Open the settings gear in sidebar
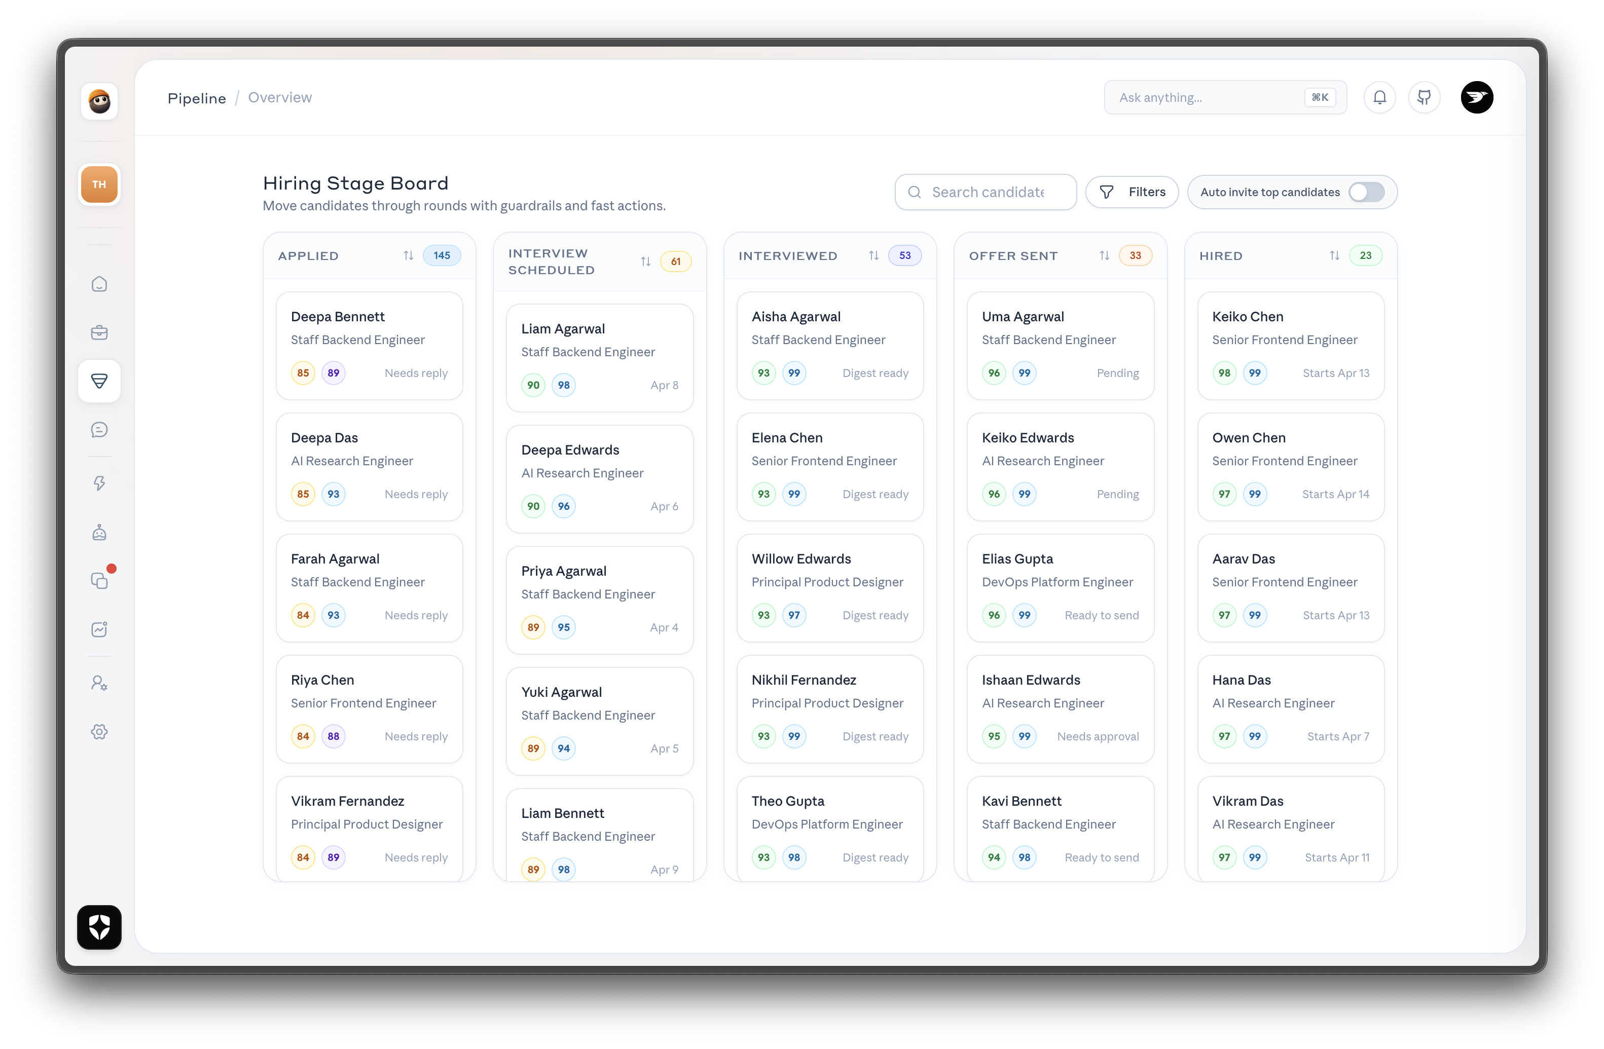The width and height of the screenshot is (1604, 1049). coord(99,732)
